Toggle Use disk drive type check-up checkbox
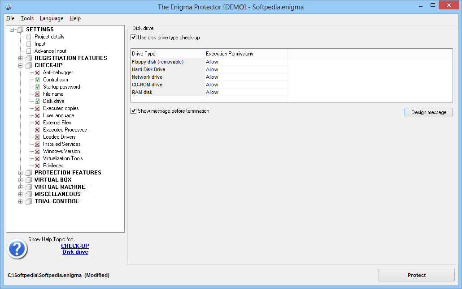The width and height of the screenshot is (462, 289). coord(134,37)
